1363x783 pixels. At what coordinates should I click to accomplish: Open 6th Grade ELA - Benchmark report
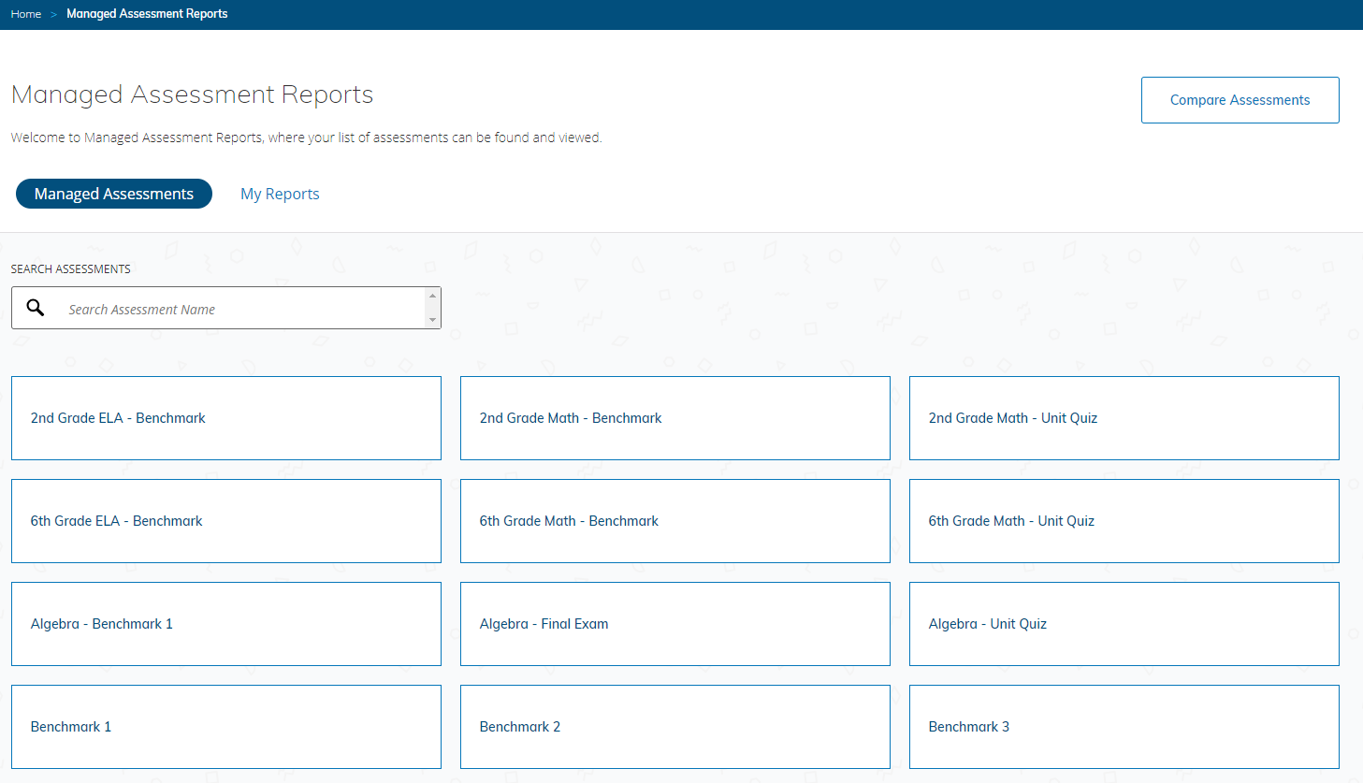click(x=225, y=521)
